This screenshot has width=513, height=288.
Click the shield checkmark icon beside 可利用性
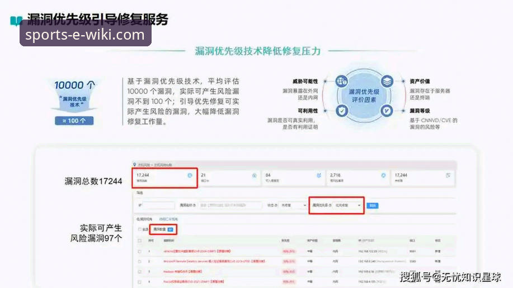point(342,111)
